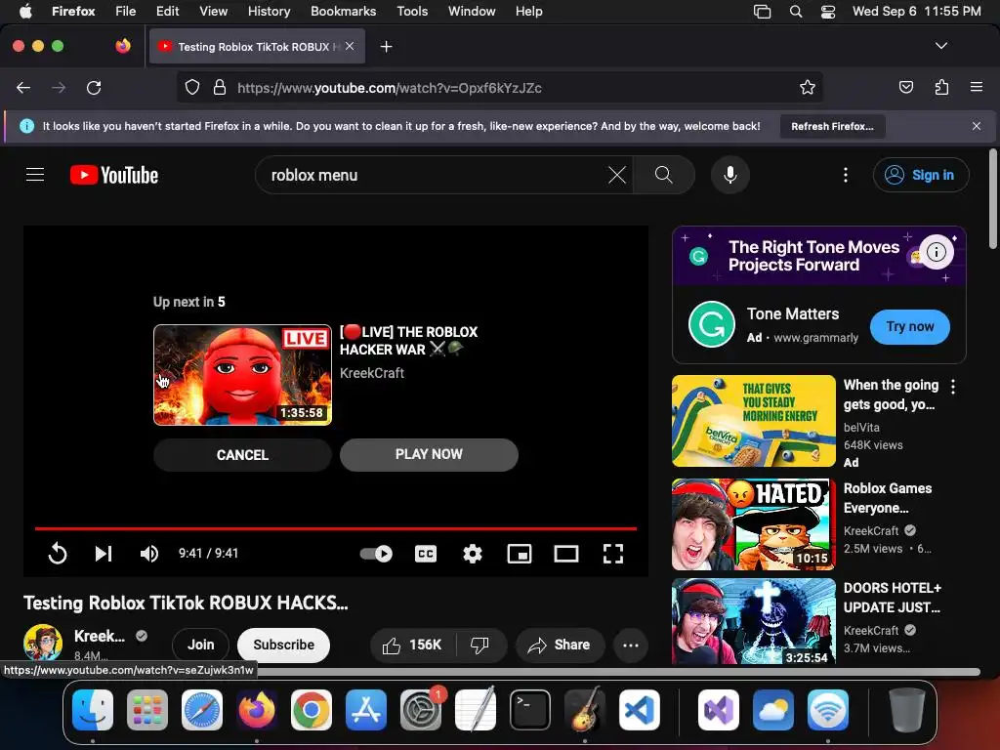Screen dimensions: 1000x750
Task: Click Try now on Grammarly ad
Action: tap(909, 326)
